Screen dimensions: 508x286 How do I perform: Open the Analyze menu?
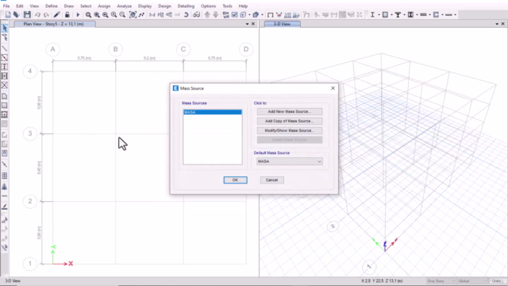pyautogui.click(x=124, y=6)
